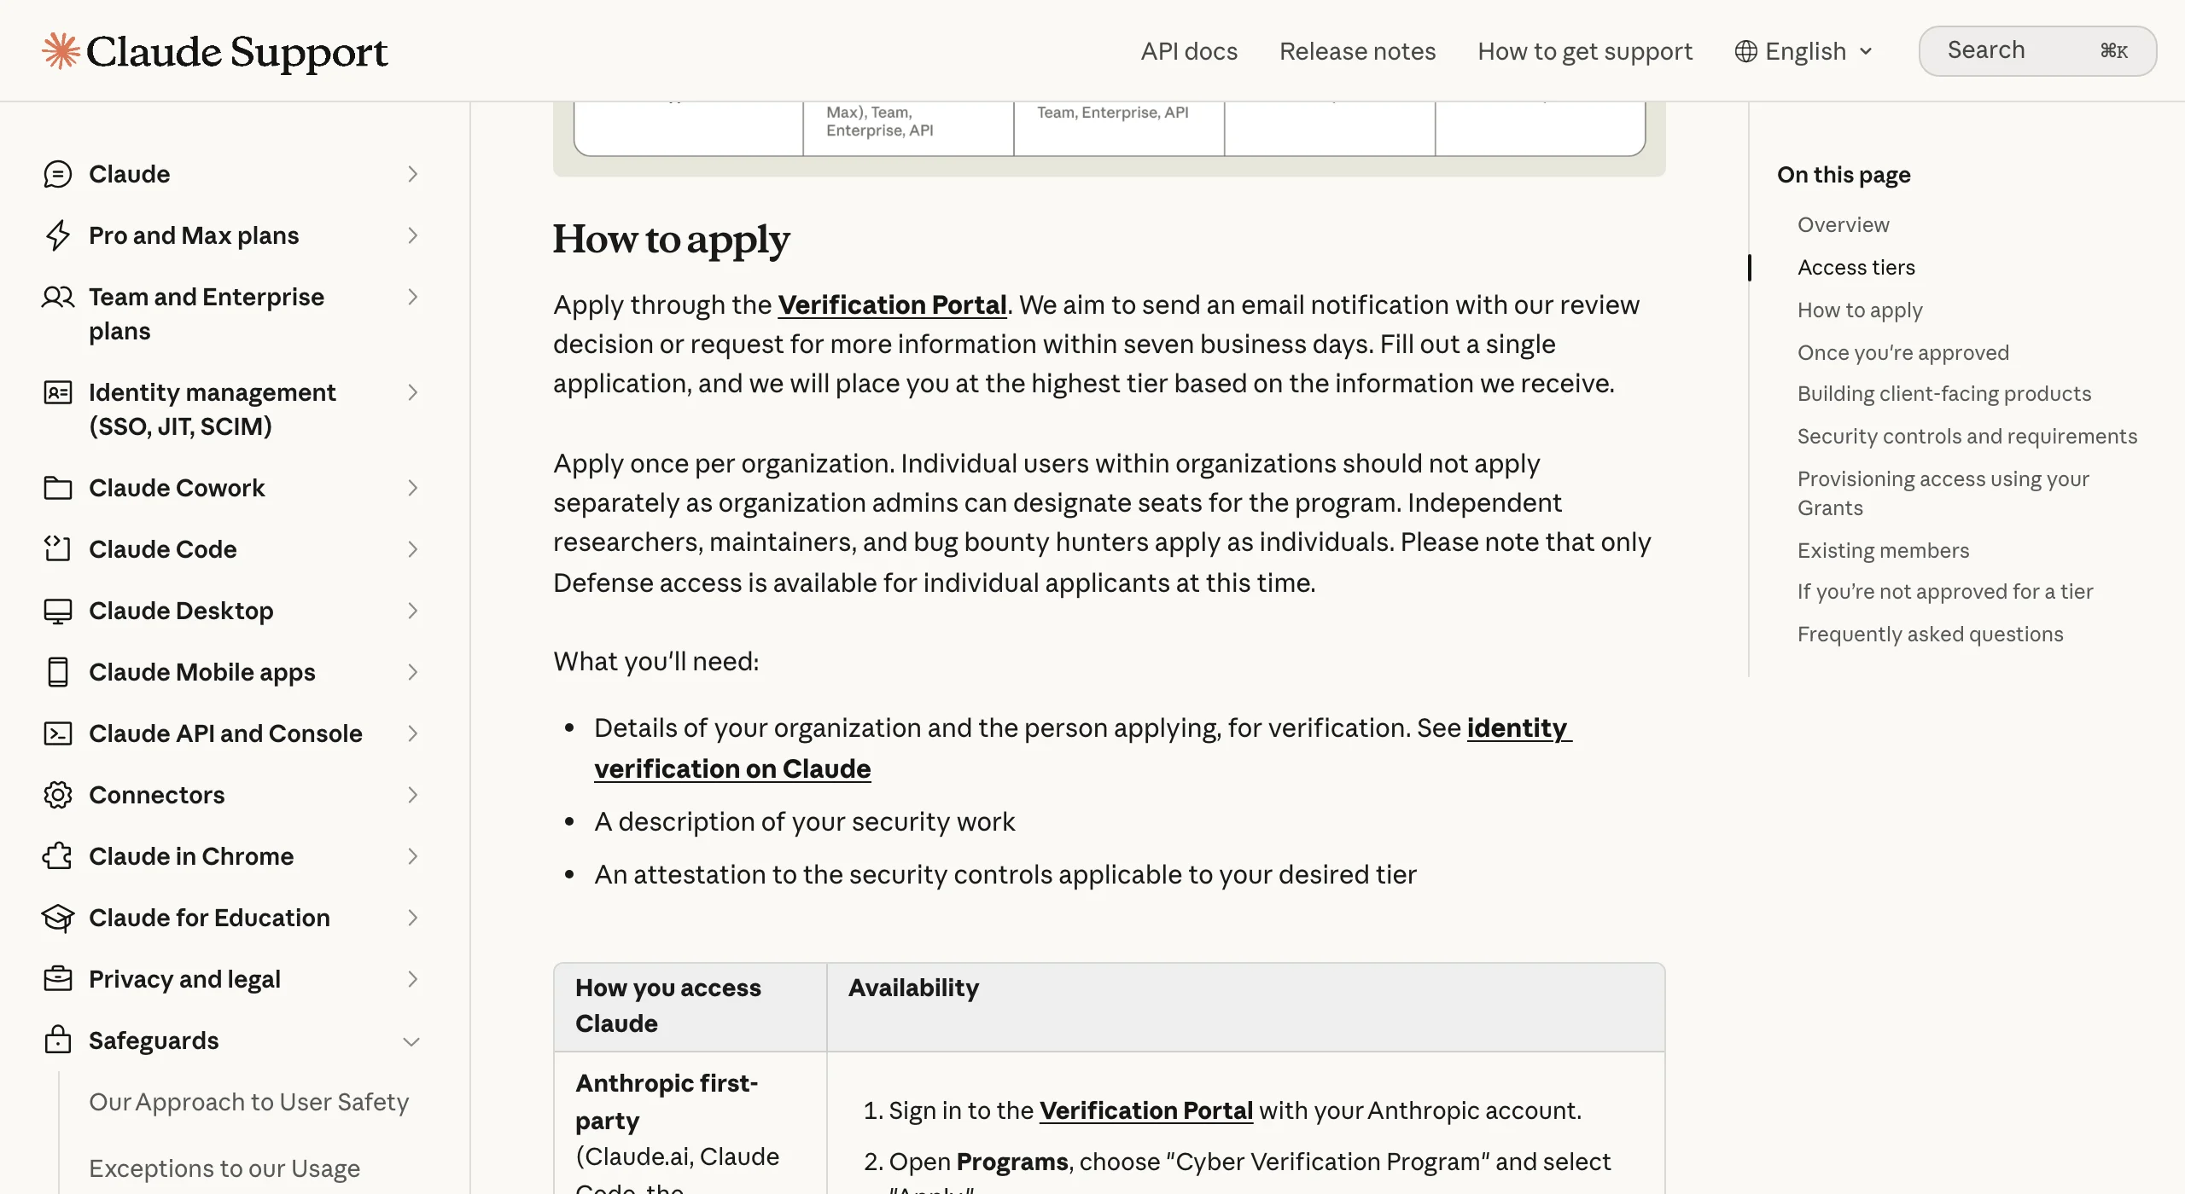The width and height of the screenshot is (2185, 1194).
Task: Expand the Claude Code section chevron
Action: tap(412, 549)
